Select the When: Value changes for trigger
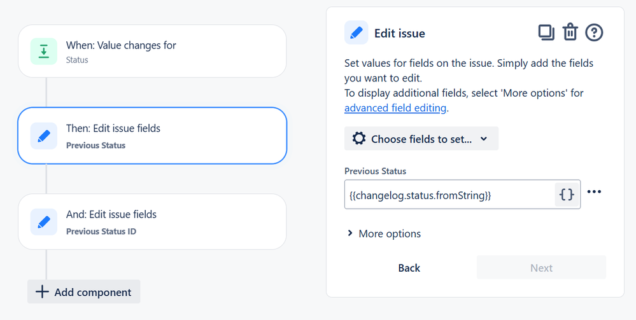This screenshot has width=636, height=320. 152,52
